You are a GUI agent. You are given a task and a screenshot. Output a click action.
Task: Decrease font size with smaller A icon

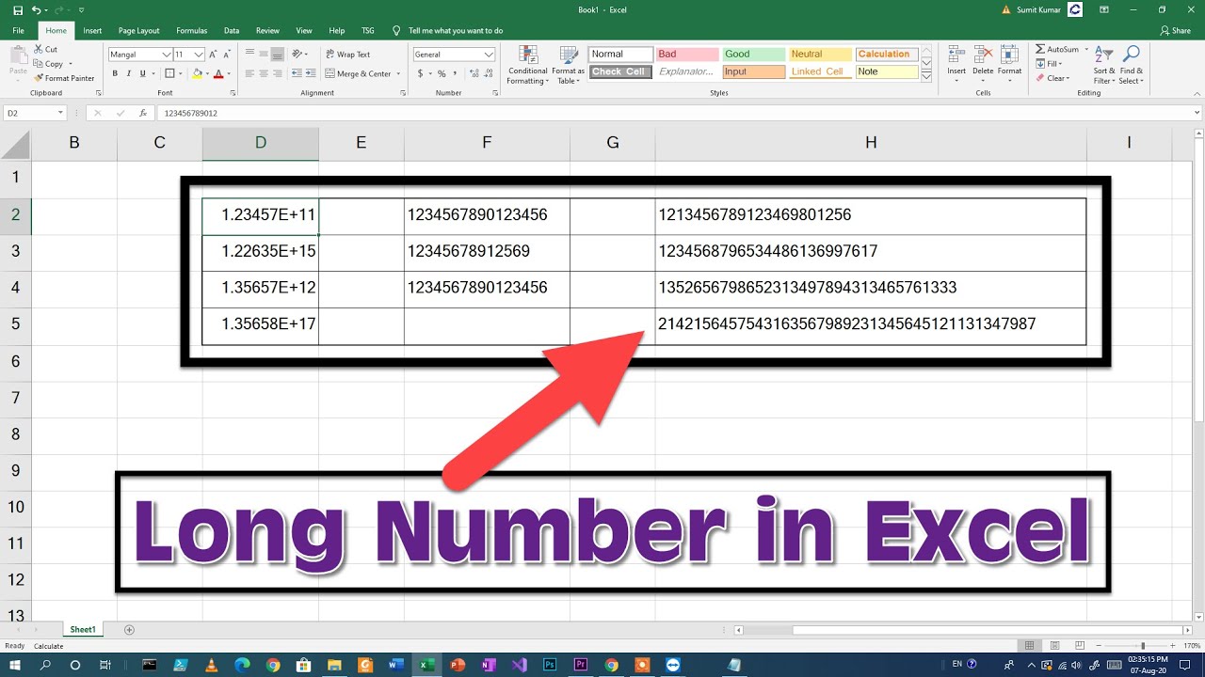(x=228, y=55)
